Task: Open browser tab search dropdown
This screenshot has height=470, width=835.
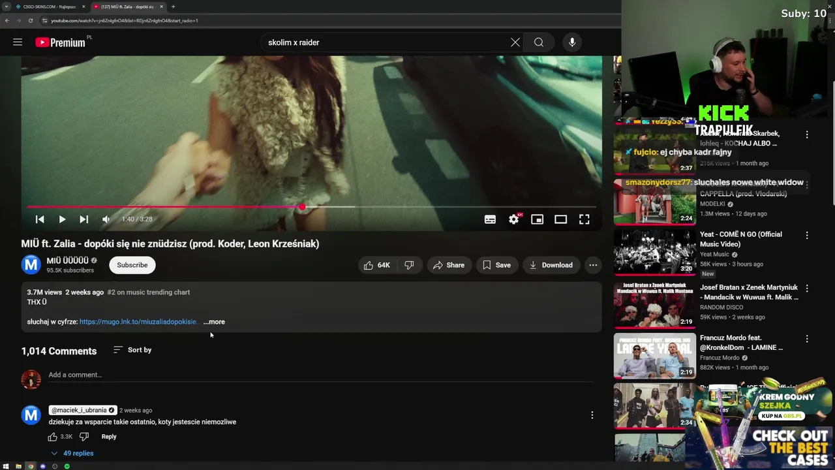Action: click(x=6, y=7)
